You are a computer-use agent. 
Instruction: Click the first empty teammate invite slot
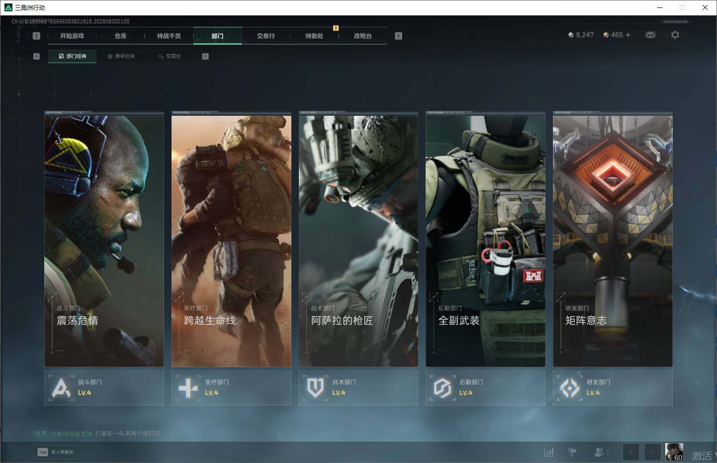630,452
